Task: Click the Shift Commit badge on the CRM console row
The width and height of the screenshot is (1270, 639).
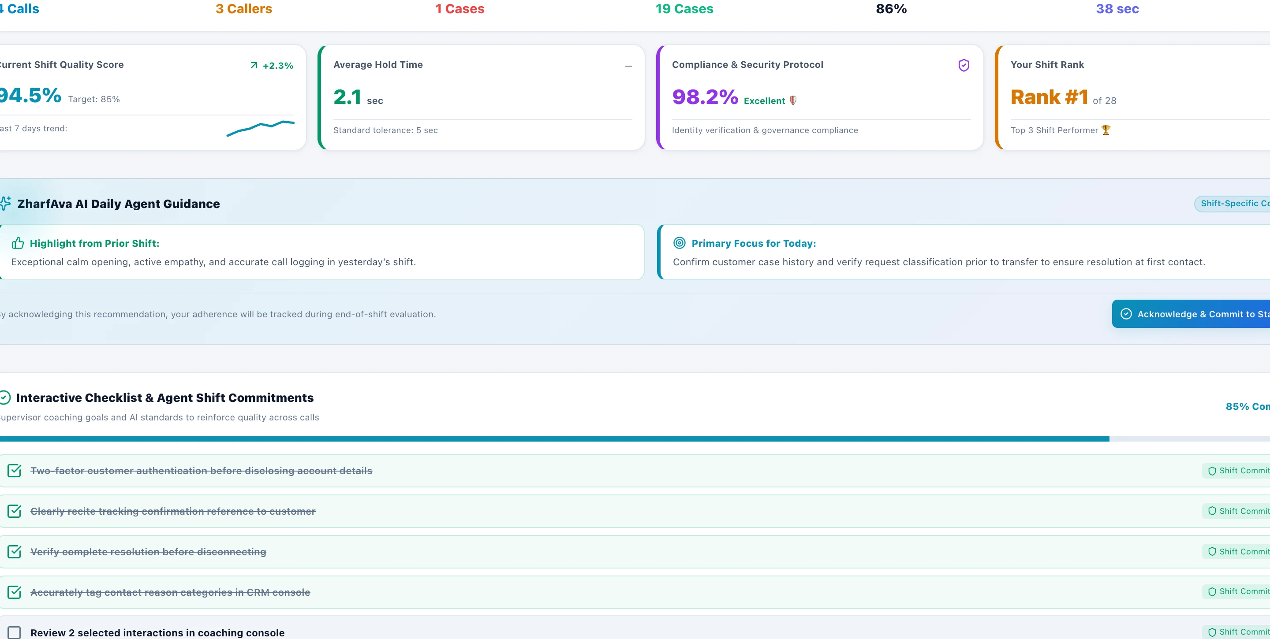Action: 1236,592
